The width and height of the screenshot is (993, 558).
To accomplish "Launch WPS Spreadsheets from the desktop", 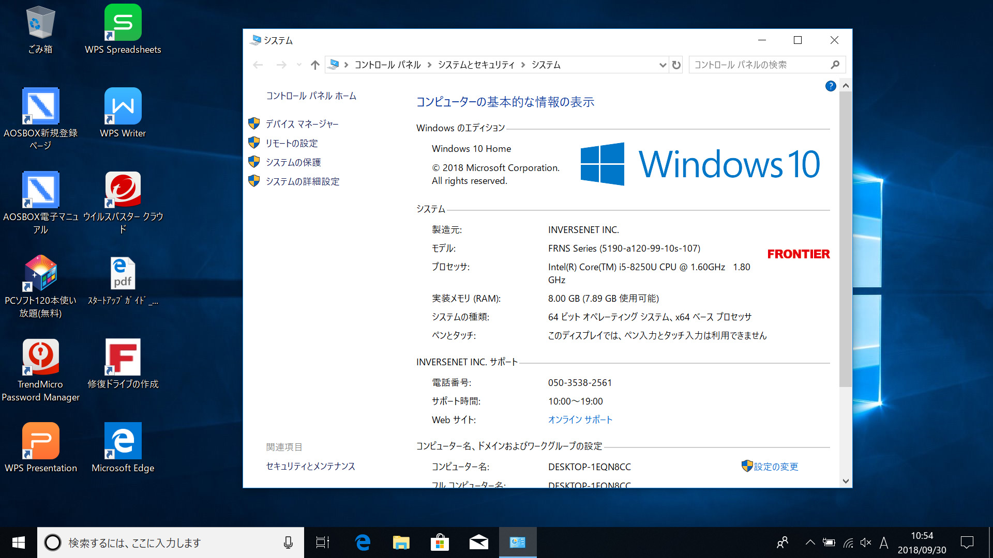I will pyautogui.click(x=123, y=23).
